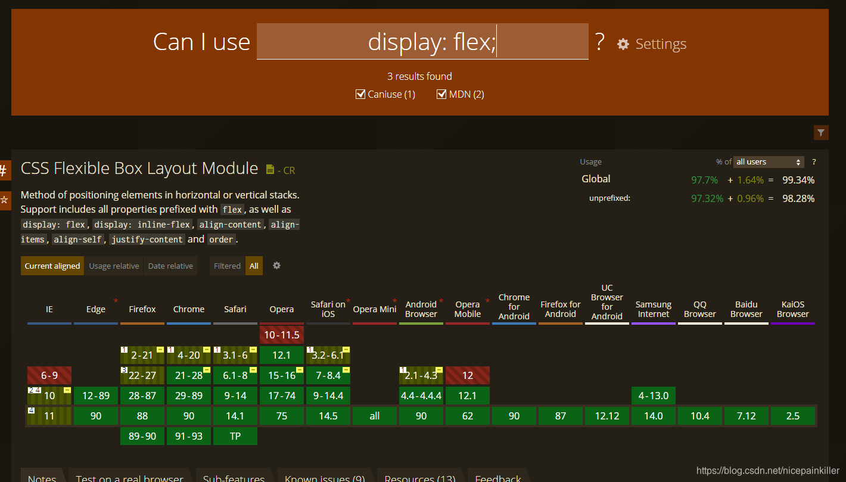Click the usage help question mark

click(814, 162)
